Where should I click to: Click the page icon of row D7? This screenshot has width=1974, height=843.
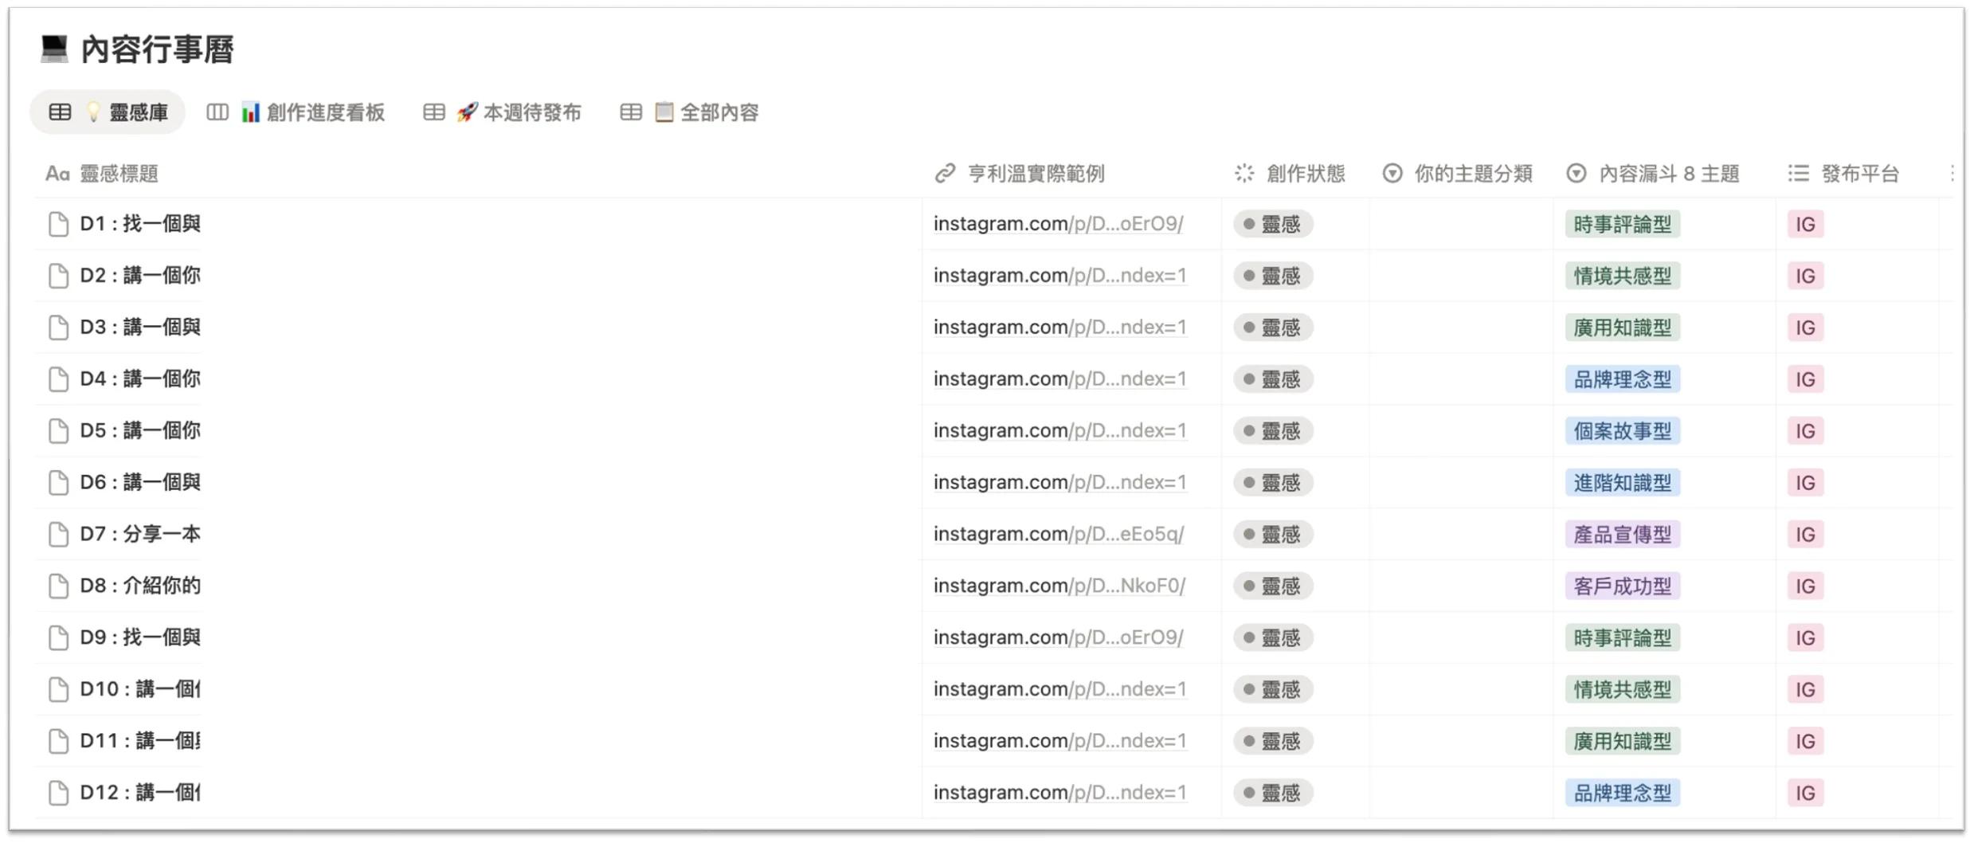coord(58,535)
